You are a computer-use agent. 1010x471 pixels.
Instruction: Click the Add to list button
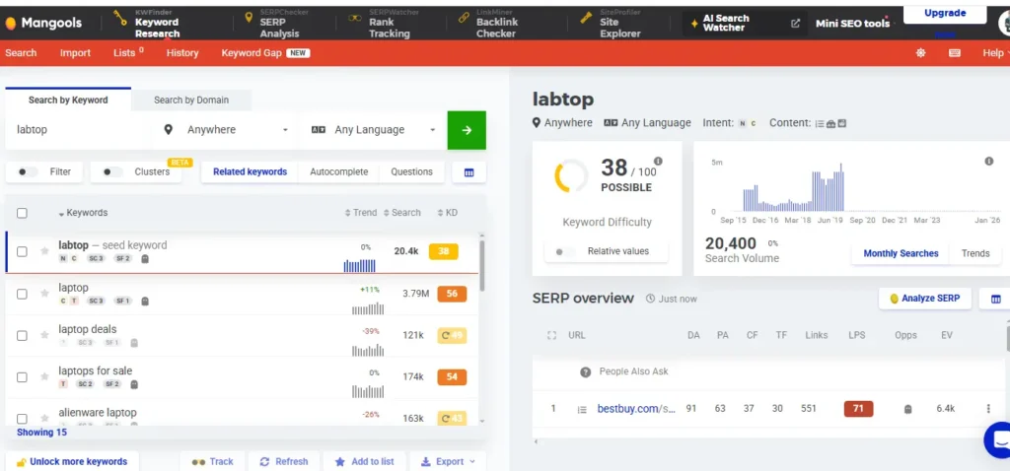364,461
